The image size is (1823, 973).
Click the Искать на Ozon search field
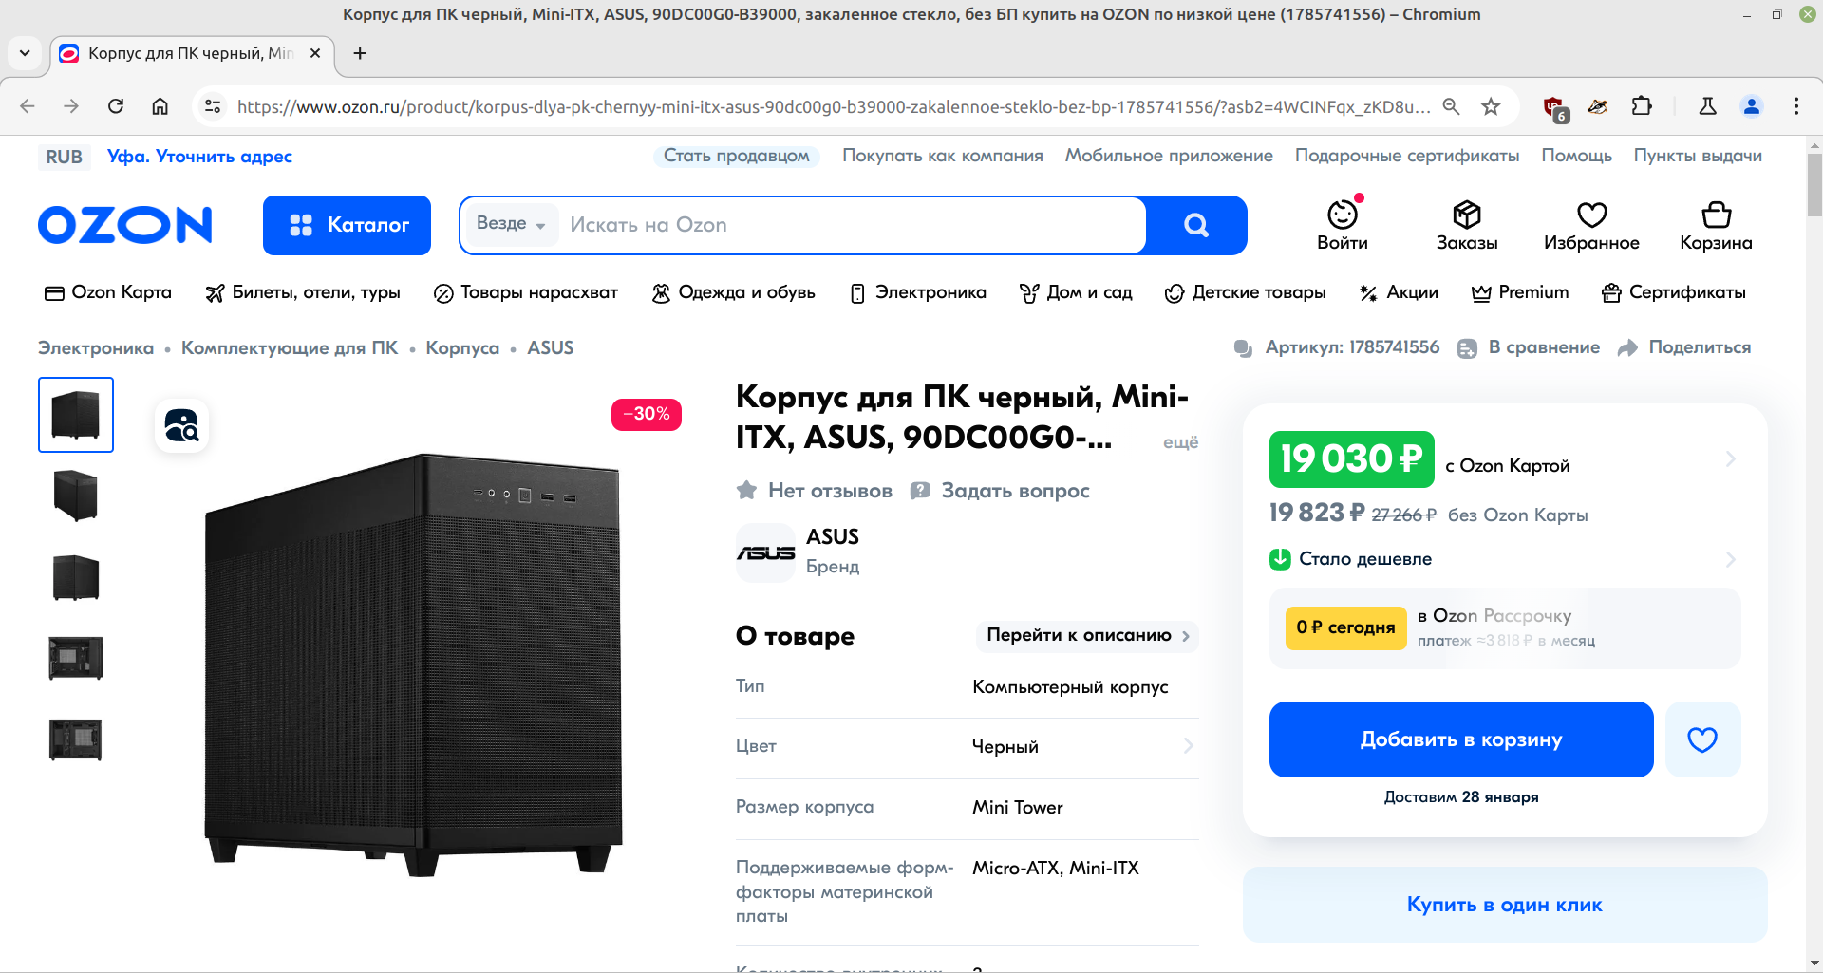(x=852, y=225)
